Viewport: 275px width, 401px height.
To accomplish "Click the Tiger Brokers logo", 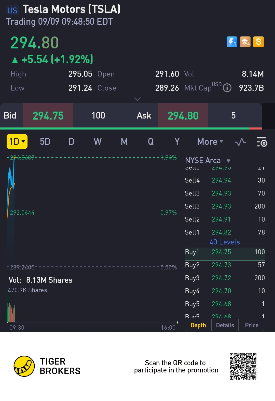I will click(x=24, y=366).
